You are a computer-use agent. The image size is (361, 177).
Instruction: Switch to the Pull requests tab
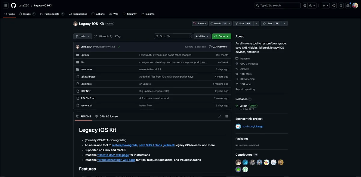tap(52, 14)
